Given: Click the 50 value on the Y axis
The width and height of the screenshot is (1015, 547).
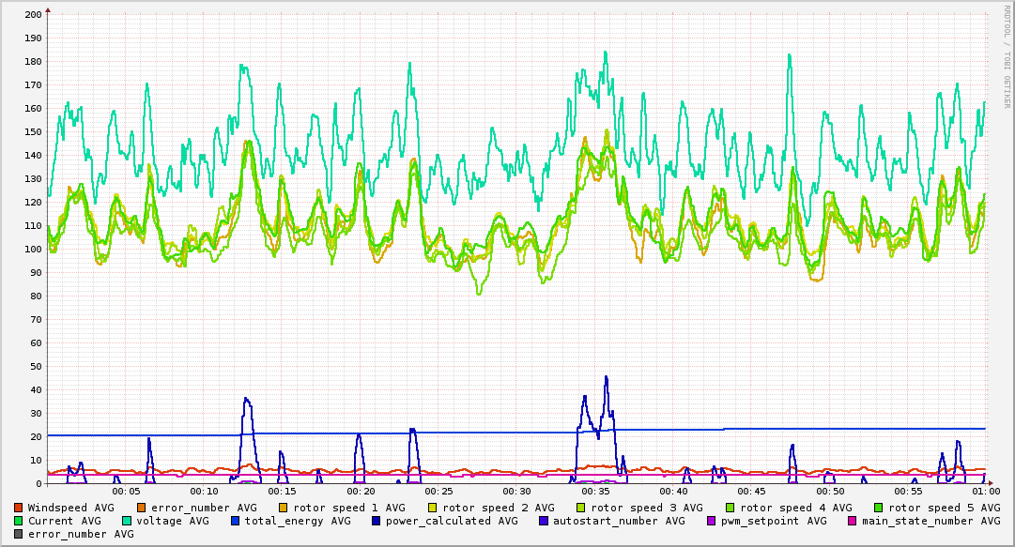Looking at the screenshot, I should click(37, 367).
